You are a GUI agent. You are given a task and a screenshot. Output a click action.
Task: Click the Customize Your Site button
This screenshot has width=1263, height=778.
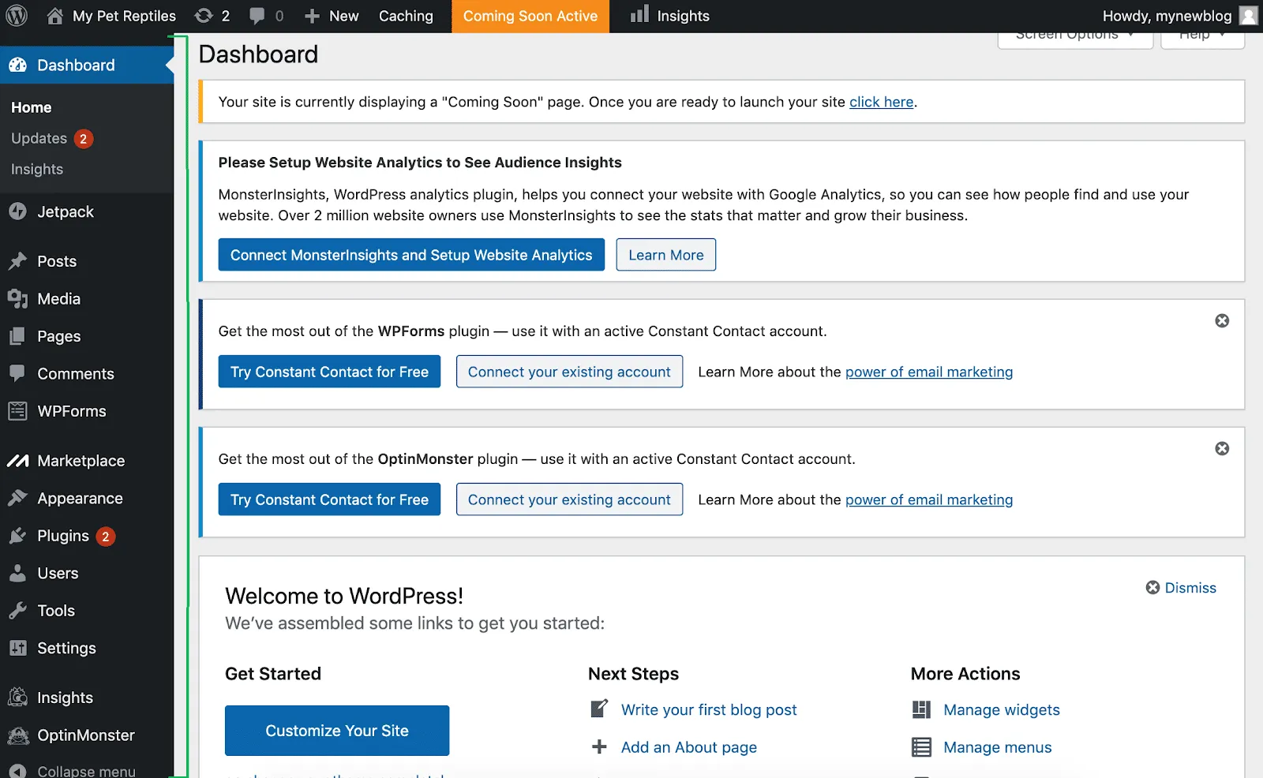(x=337, y=731)
